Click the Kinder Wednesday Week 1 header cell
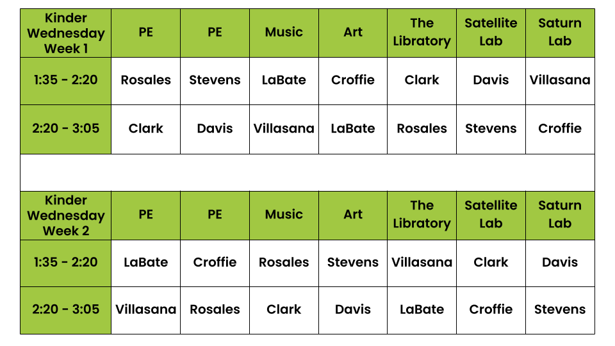The height and width of the screenshot is (346, 615). click(x=65, y=33)
